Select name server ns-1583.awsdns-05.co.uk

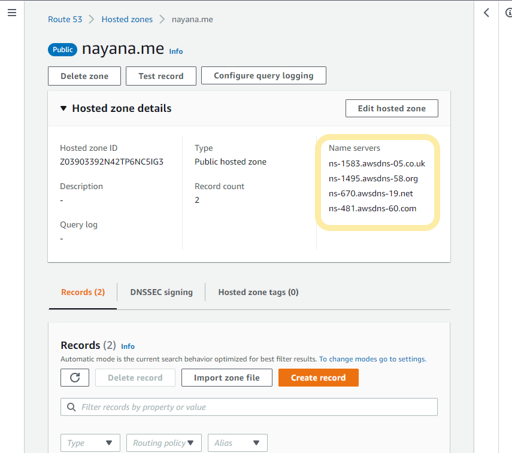click(377, 163)
